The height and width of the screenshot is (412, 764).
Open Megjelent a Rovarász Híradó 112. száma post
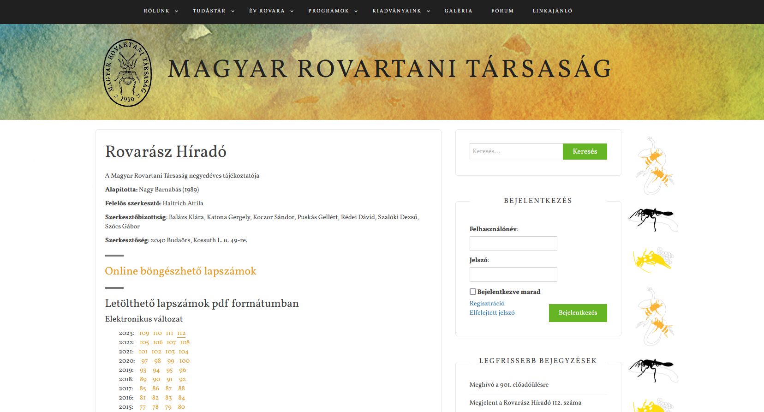click(x=525, y=402)
